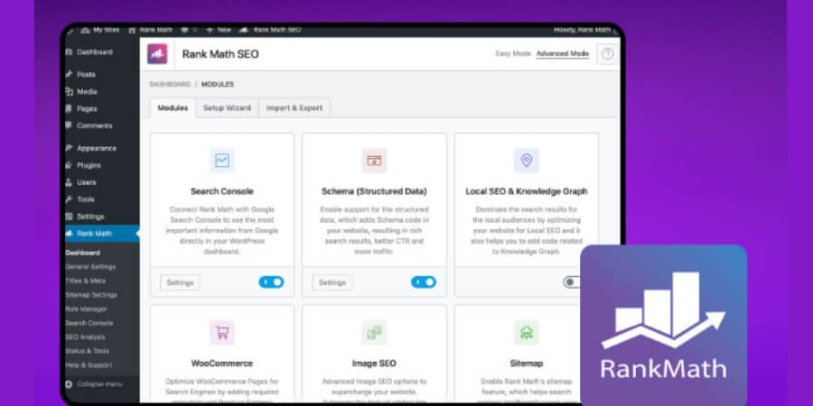This screenshot has height=406, width=813.
Task: Turn off the Schema module toggle
Action: tap(423, 282)
